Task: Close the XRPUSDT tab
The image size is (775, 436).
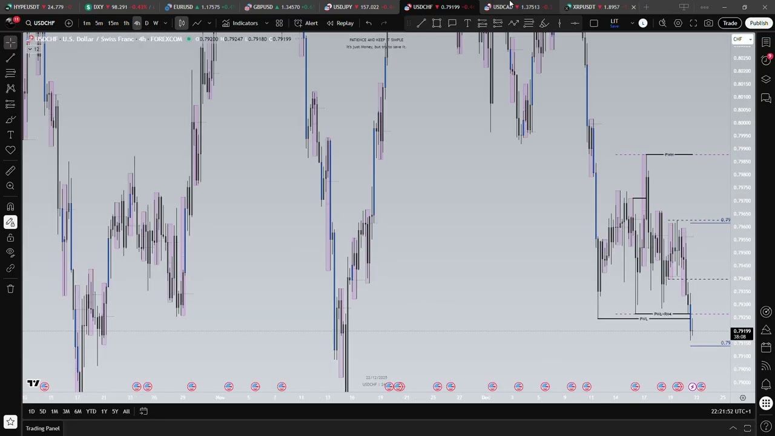Action: point(633,7)
